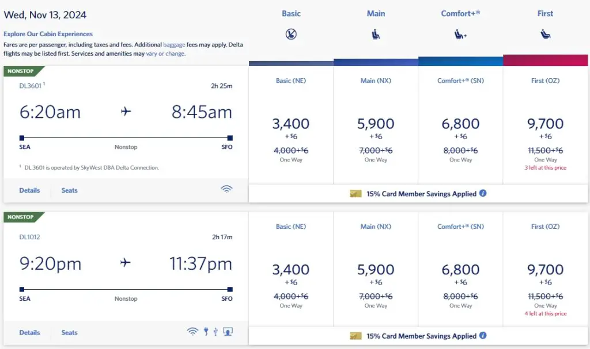
Task: Choose First (OZ) 9,700 fare on DL1012
Action: coord(545,270)
